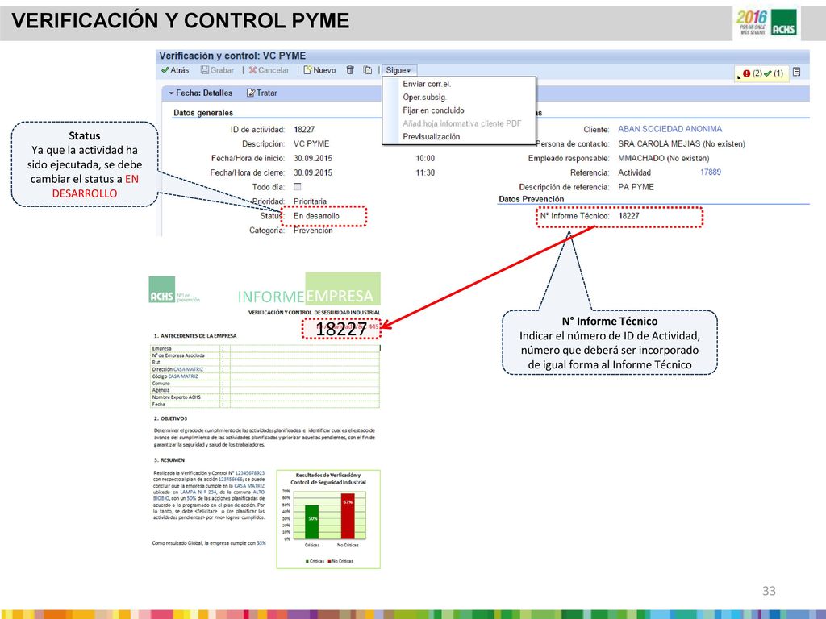
Task: Click the Verificación y control: VC PYME title
Action: [x=232, y=56]
